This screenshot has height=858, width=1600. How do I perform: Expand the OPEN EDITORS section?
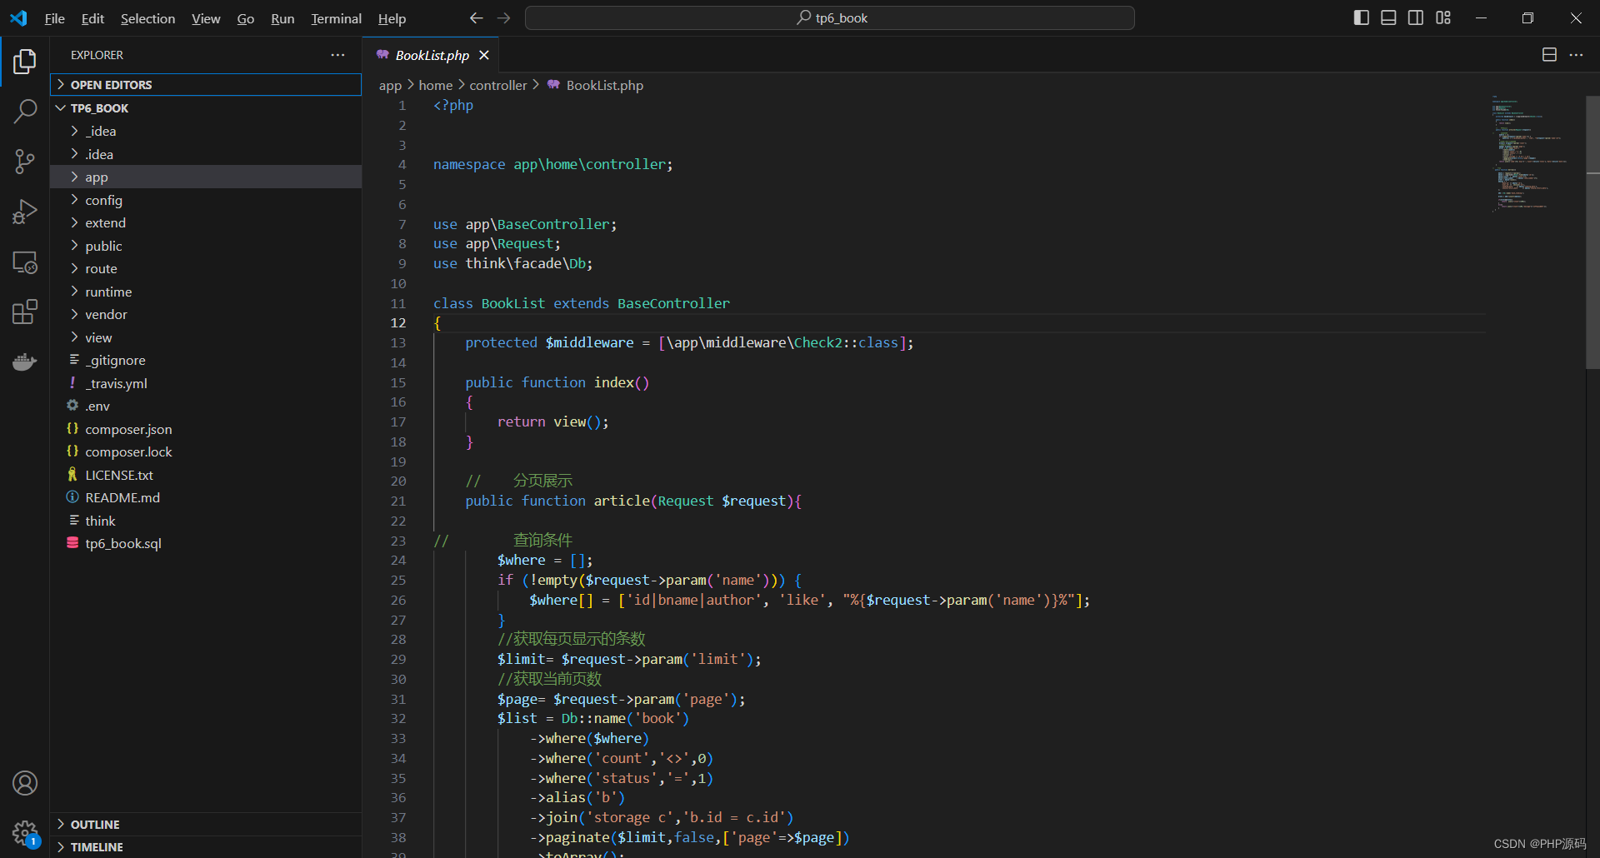(x=206, y=85)
